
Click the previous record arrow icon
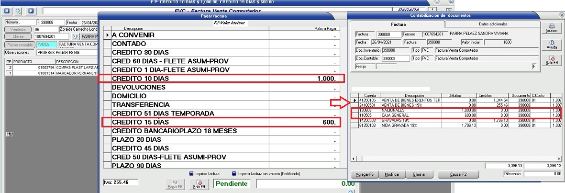(x=8, y=10)
